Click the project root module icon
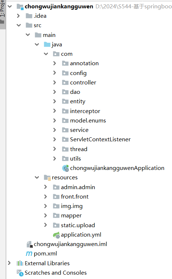Image resolution: width=172 pixels, height=279 pixels. point(20,7)
